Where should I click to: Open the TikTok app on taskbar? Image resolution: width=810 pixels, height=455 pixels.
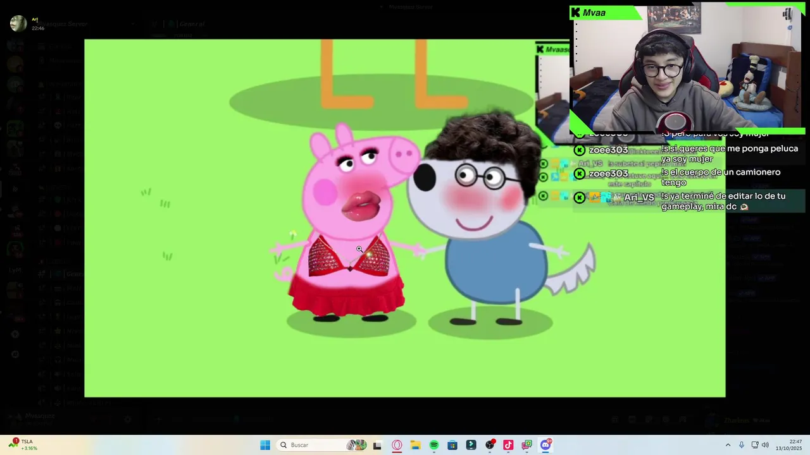coord(508,445)
